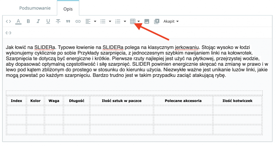Click the bullet list icon
Viewport: 276px width, 146px height.
coord(103,21)
